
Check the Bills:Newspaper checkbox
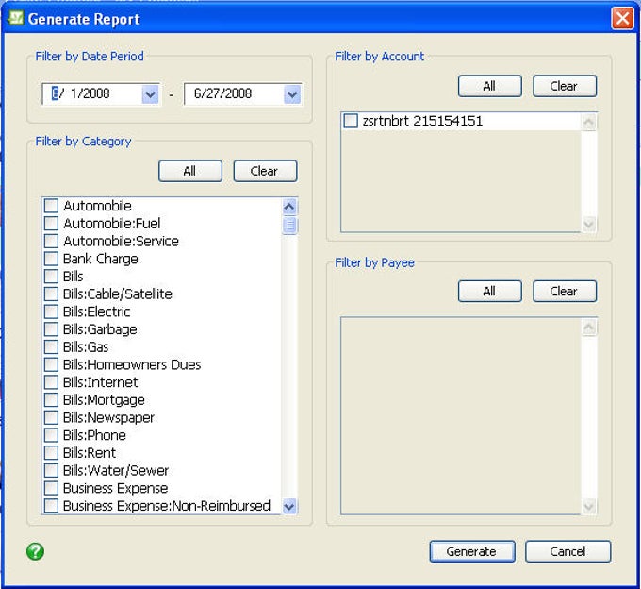point(51,417)
